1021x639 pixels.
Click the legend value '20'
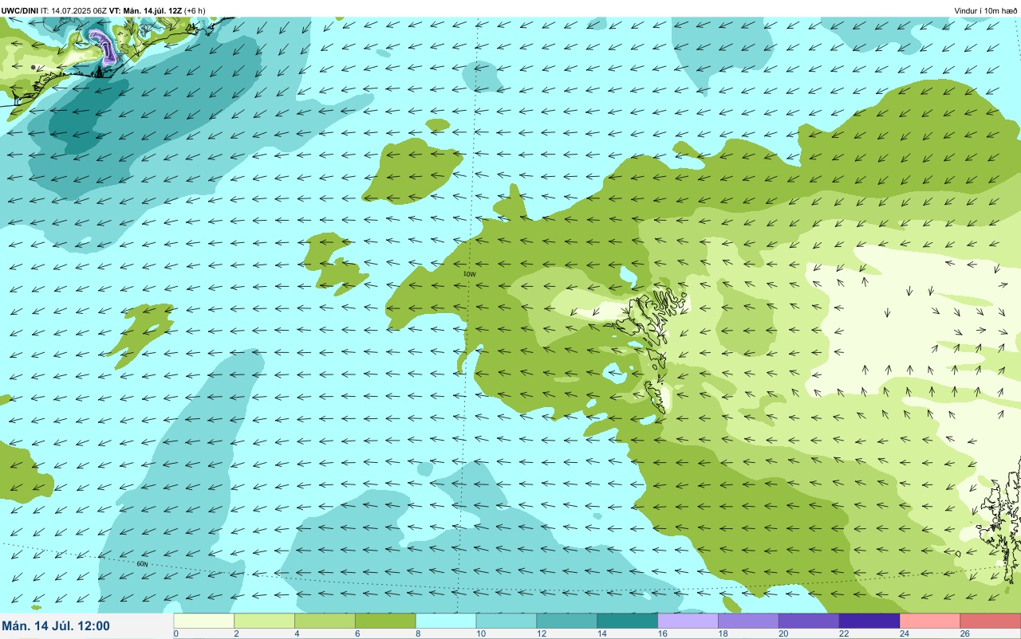(x=782, y=633)
